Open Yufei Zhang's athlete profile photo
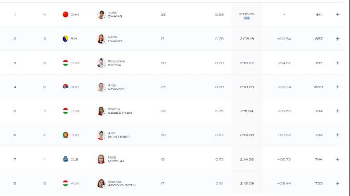 [101, 15]
